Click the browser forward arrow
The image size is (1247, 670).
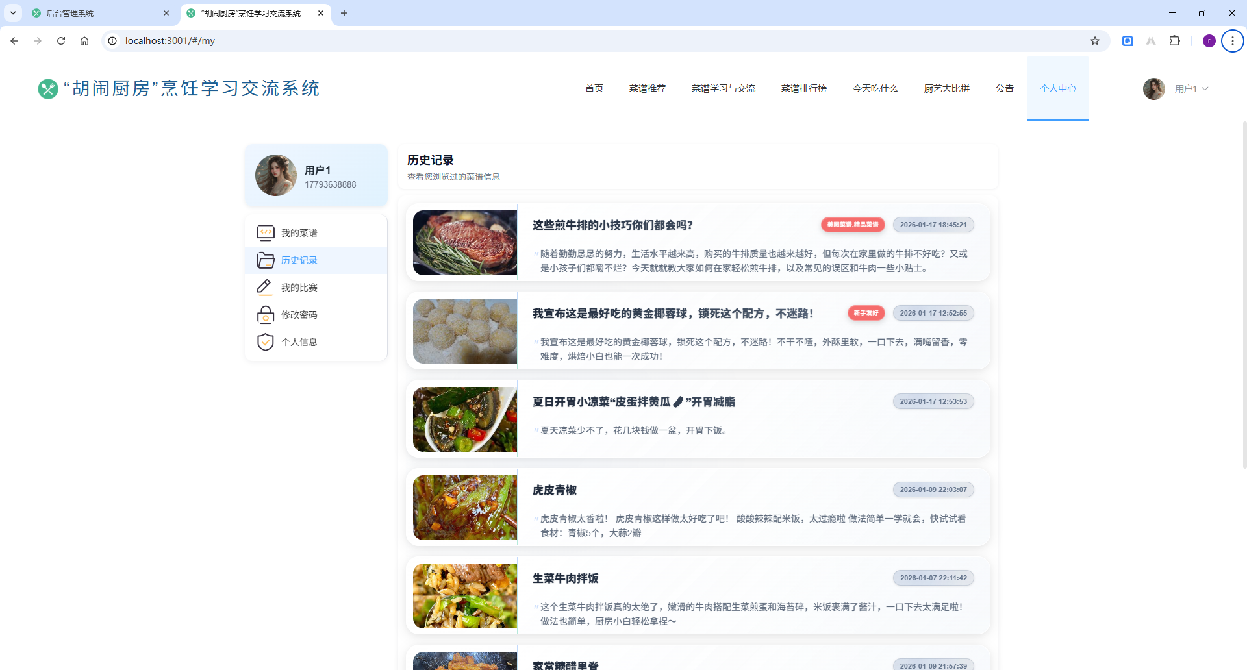point(38,41)
